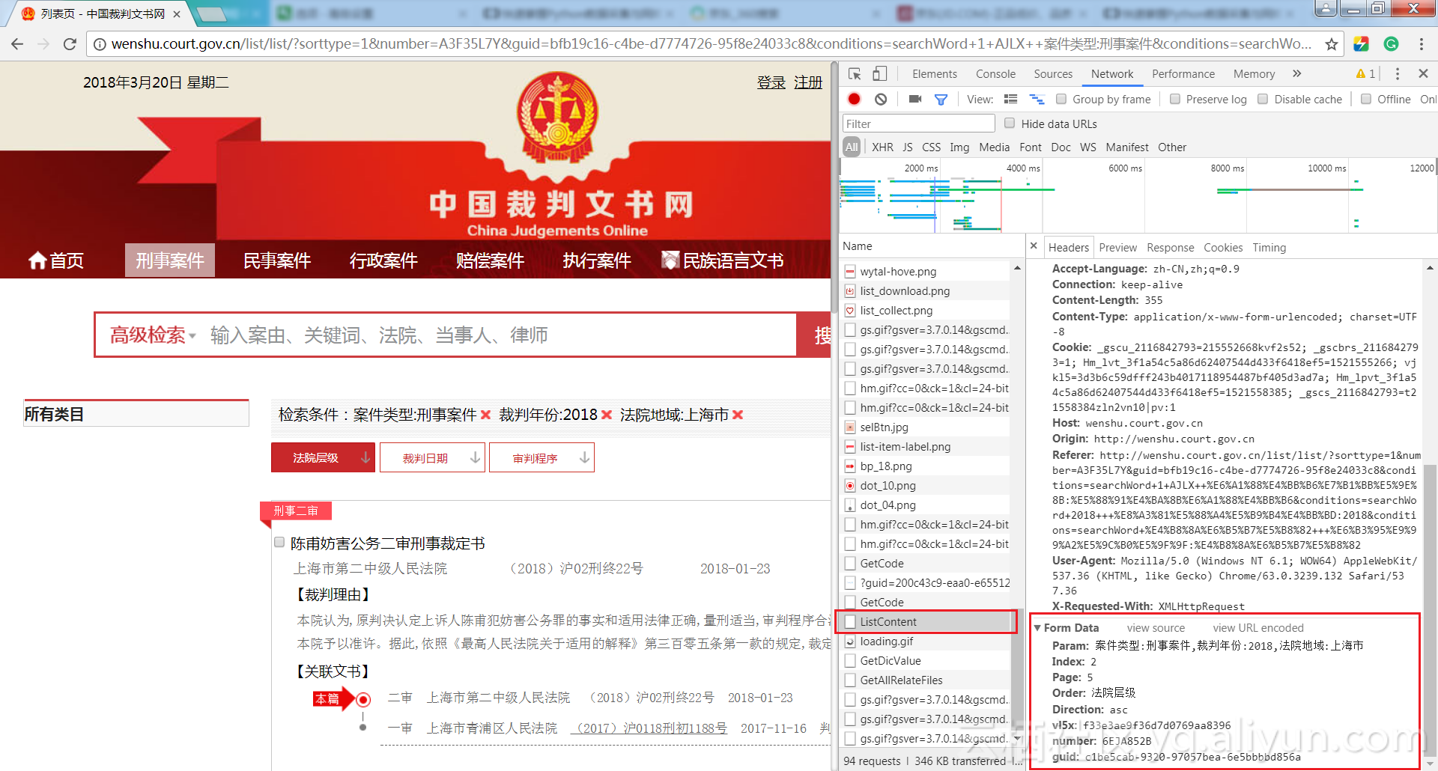The height and width of the screenshot is (771, 1438).
Task: Reload the page with the refresh icon
Action: (70, 44)
